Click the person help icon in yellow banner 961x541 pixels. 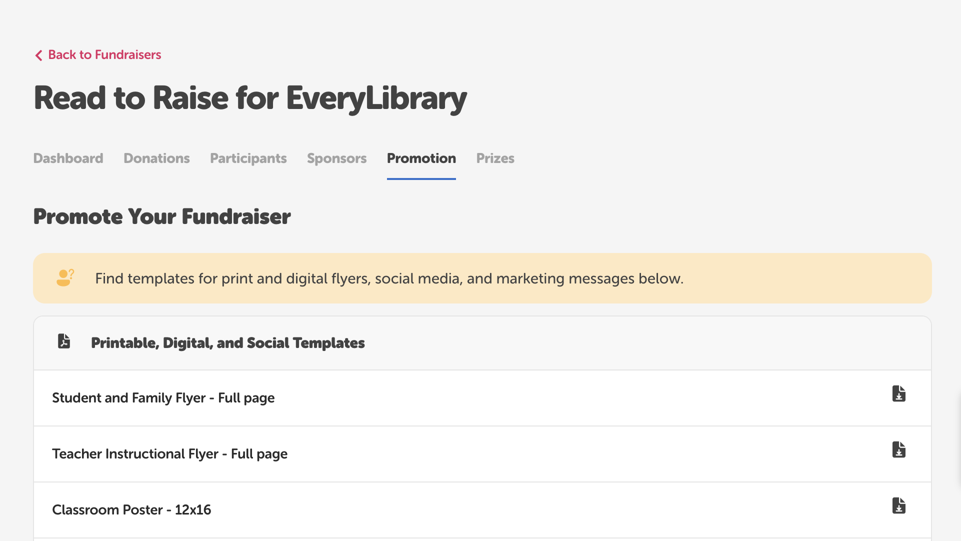pos(64,278)
